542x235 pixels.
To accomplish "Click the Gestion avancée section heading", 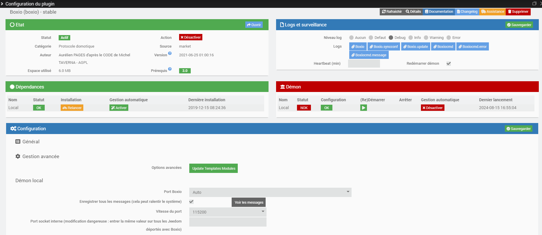I will click(41, 156).
